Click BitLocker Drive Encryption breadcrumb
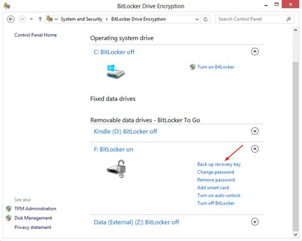The width and height of the screenshot is (302, 241). click(138, 19)
